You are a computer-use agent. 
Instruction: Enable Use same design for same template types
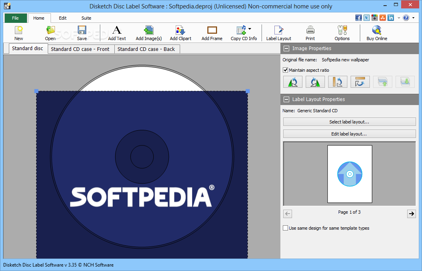tap(286, 228)
